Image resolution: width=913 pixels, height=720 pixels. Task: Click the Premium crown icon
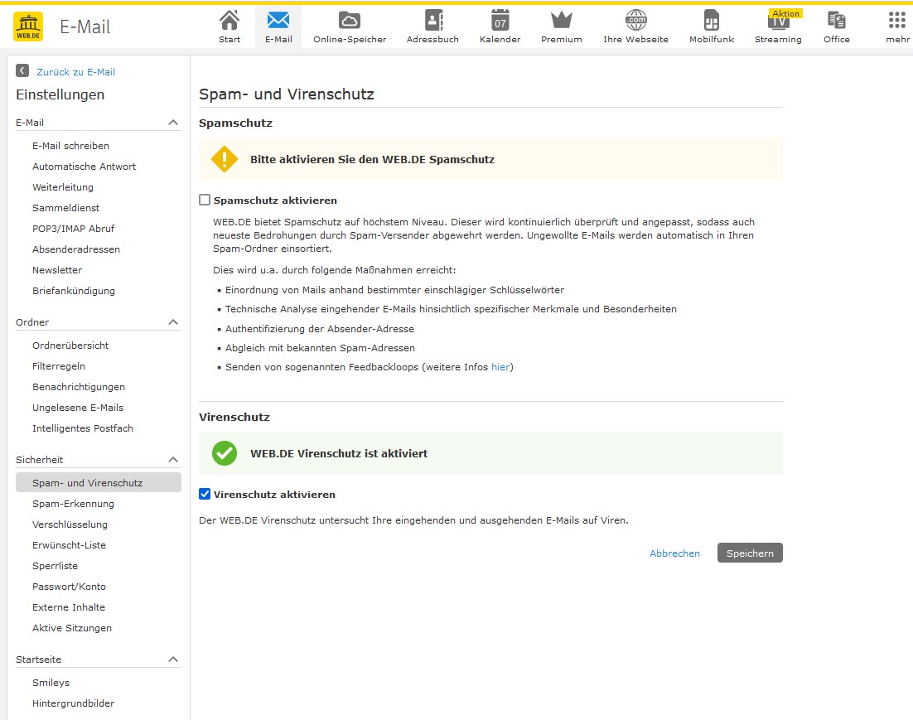click(562, 21)
